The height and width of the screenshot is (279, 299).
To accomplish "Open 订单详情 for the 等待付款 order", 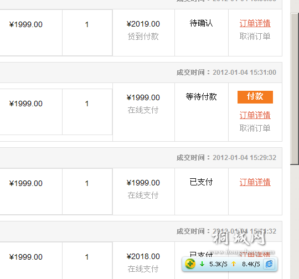I will click(255, 115).
